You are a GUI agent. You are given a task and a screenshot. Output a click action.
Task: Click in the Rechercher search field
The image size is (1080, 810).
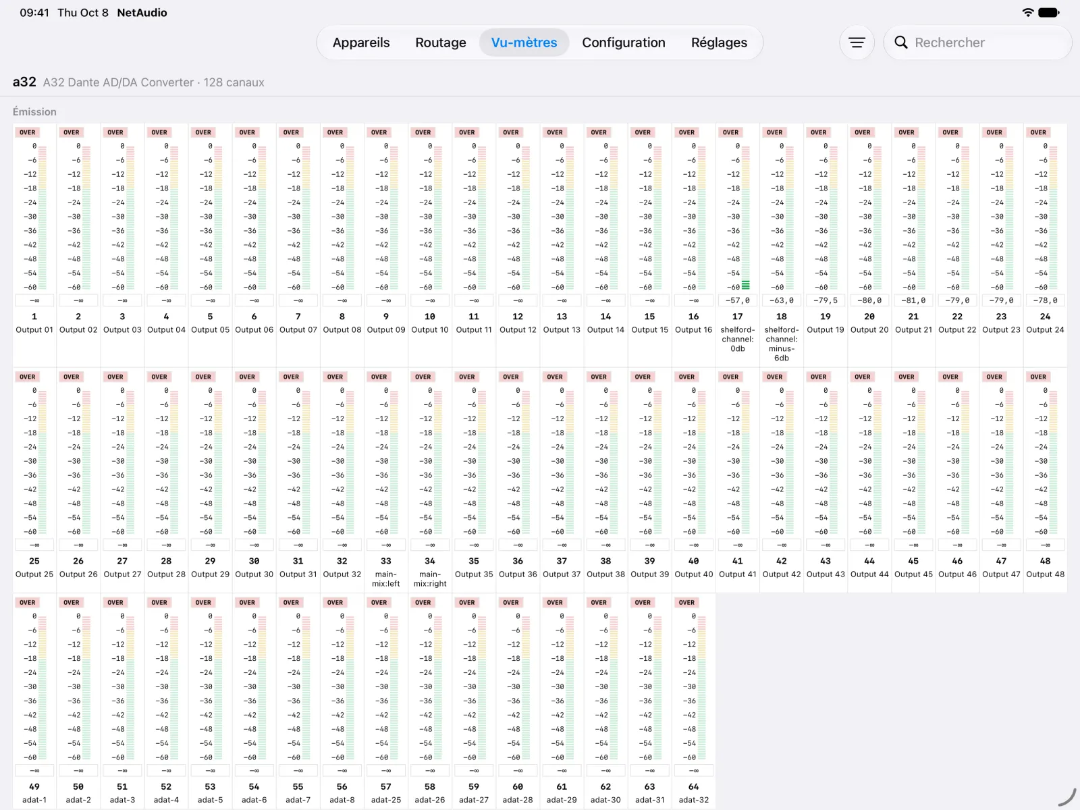click(x=977, y=43)
